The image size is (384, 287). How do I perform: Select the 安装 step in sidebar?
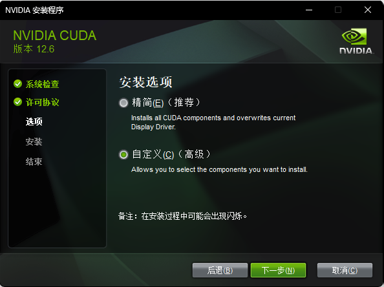34,142
